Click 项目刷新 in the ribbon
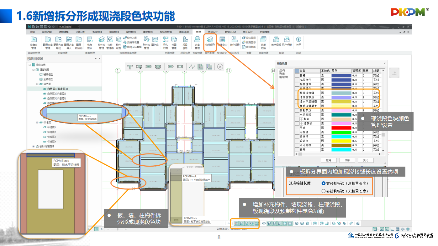Screen dimensions: 438x246 249,47
